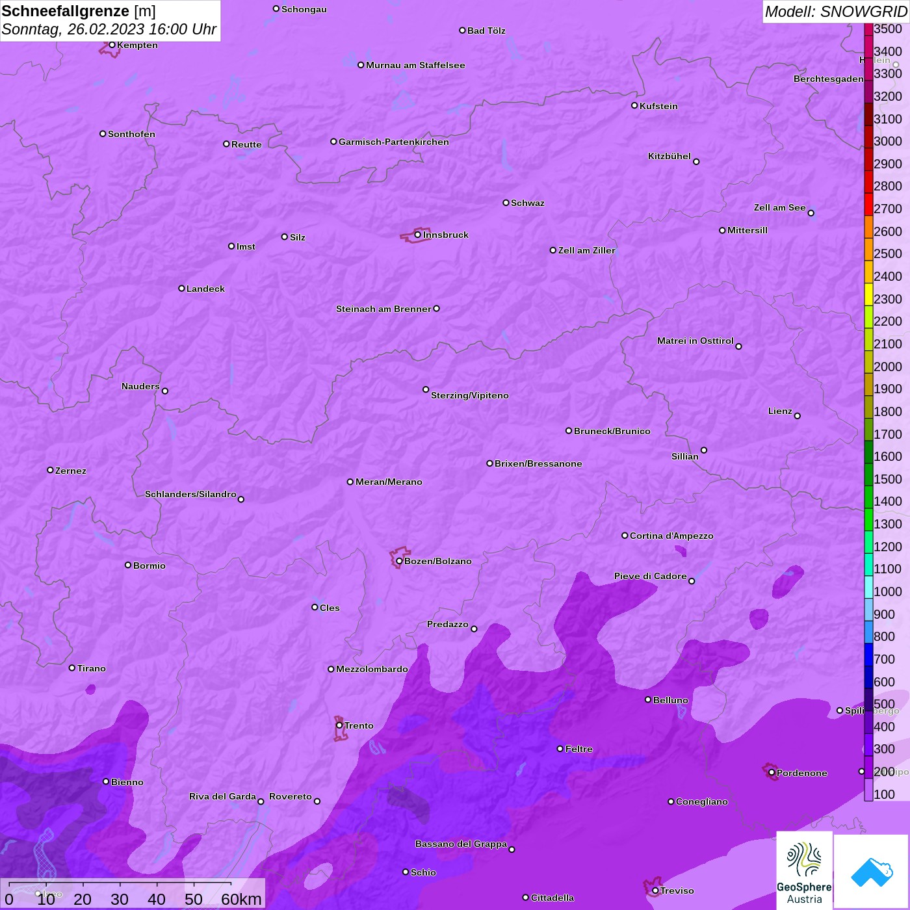Click the blue mountain-cloud logo icon

click(x=871, y=871)
